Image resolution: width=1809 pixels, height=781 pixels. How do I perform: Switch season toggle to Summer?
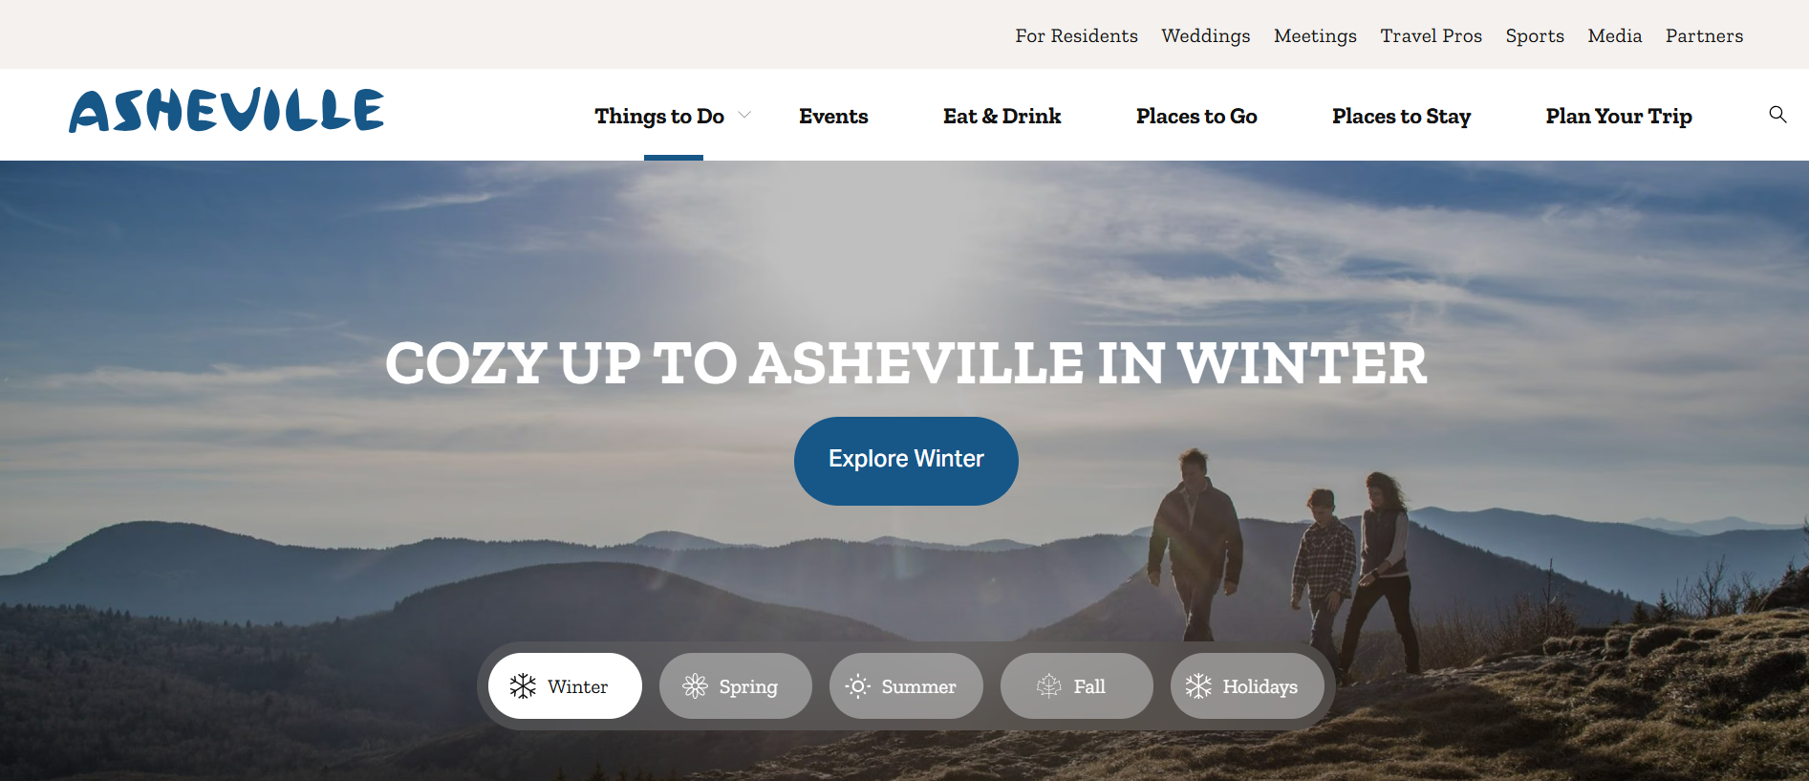(x=906, y=686)
